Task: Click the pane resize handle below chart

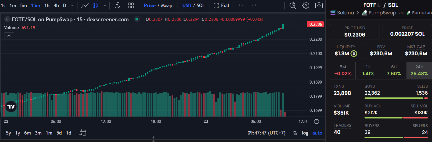Action: pos(153,139)
